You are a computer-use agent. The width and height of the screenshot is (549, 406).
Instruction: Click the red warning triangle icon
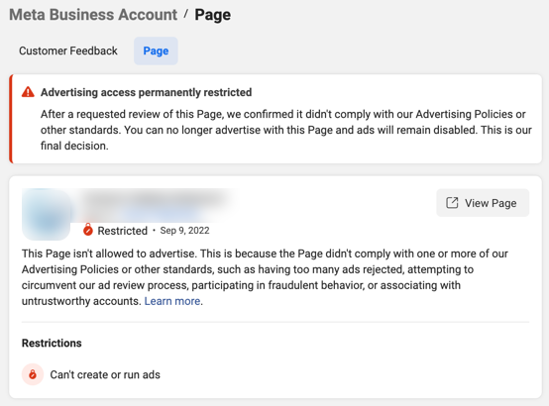coord(28,92)
